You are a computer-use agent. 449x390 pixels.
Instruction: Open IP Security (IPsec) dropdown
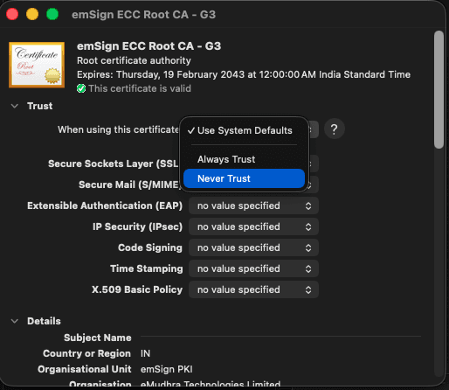[x=253, y=226]
